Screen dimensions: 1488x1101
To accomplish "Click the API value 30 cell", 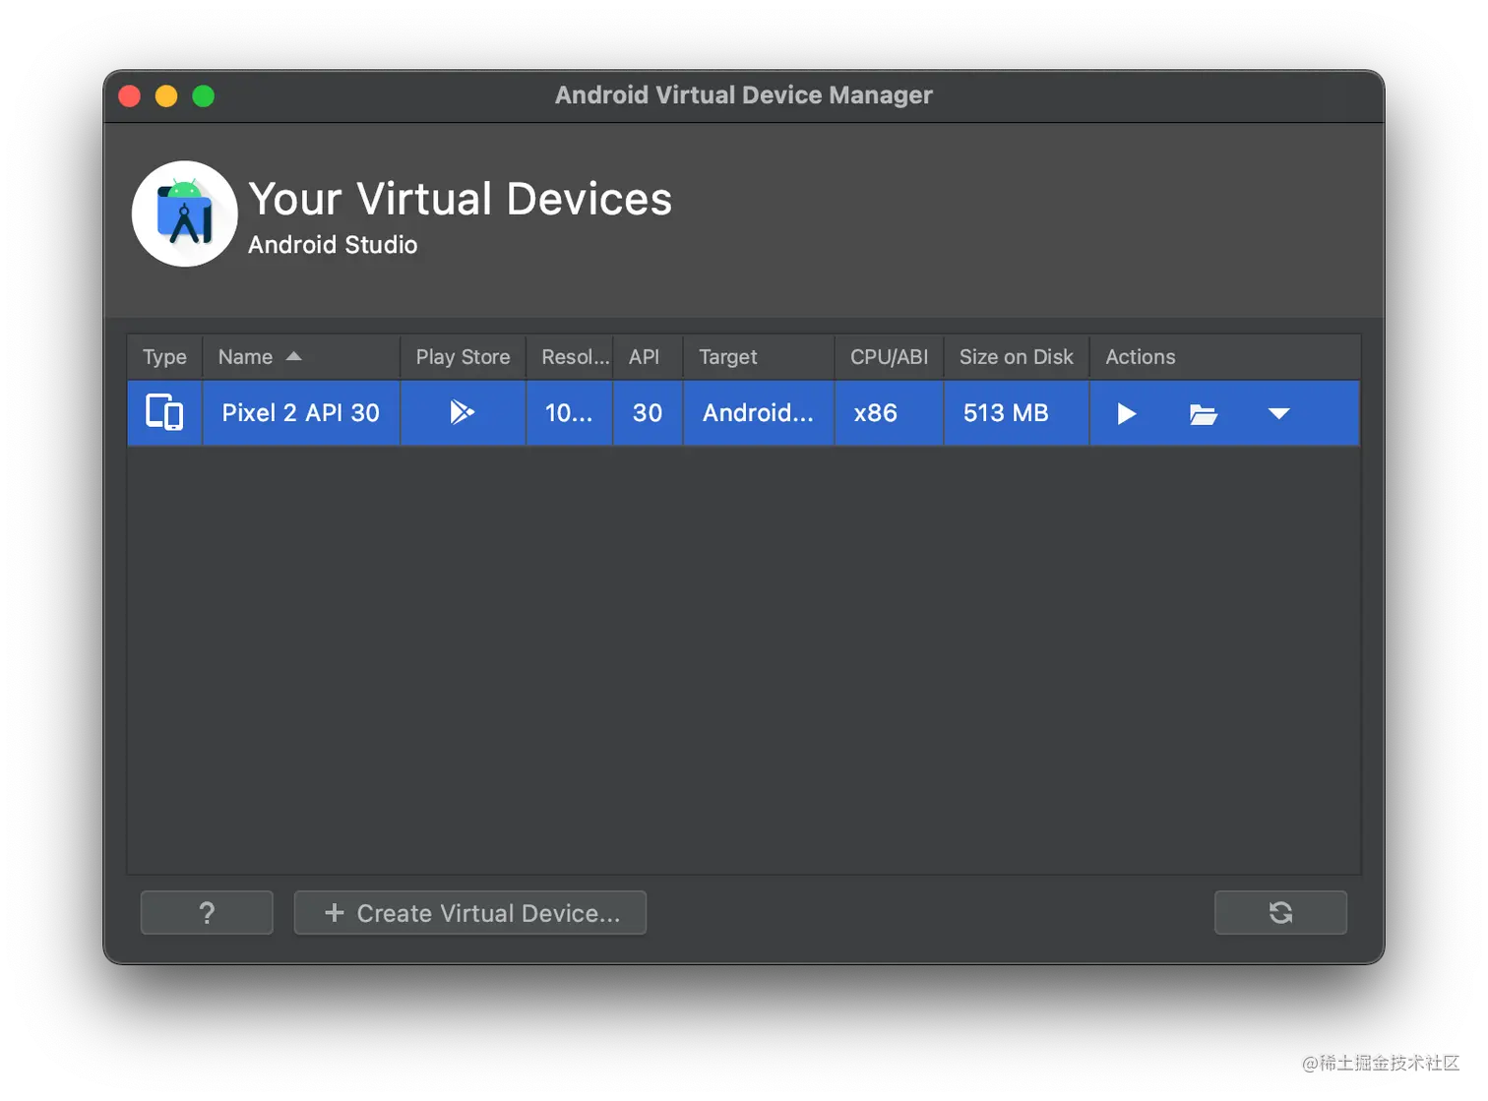I will 648,413.
